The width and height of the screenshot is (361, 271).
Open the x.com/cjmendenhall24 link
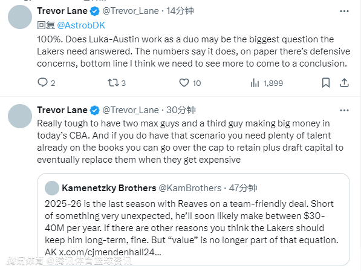110,252
